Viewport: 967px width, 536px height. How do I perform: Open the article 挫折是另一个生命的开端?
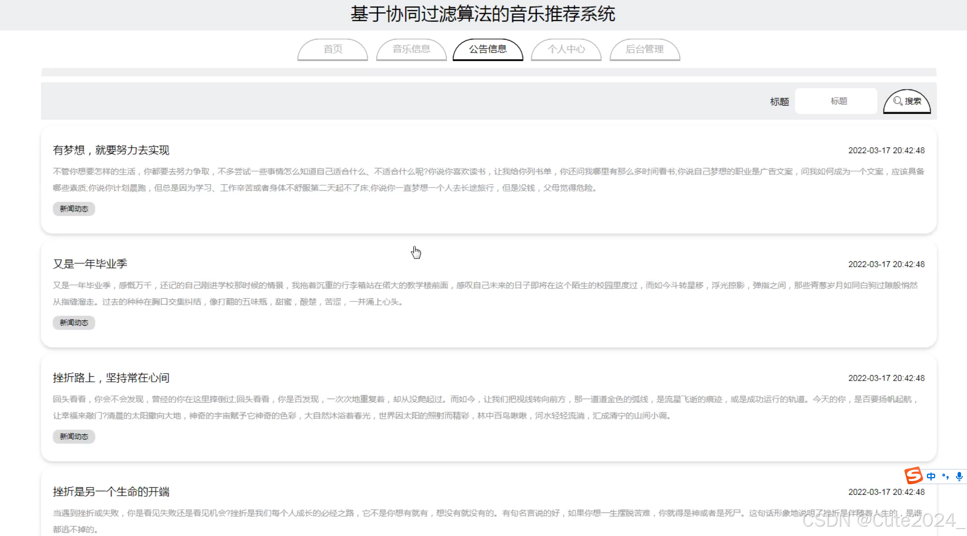[111, 492]
